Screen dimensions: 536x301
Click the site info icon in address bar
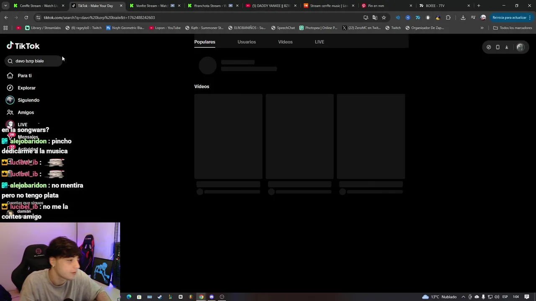click(x=38, y=18)
